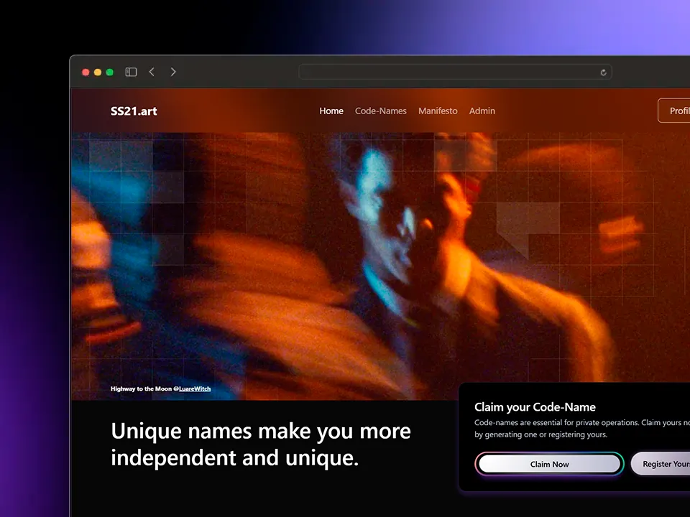Open the site by clicking the SS21.art logo
Viewport: 690px width, 517px height.
click(x=134, y=111)
